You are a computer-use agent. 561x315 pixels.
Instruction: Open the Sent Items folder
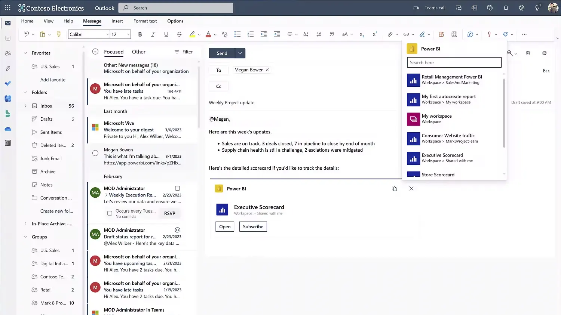51,132
